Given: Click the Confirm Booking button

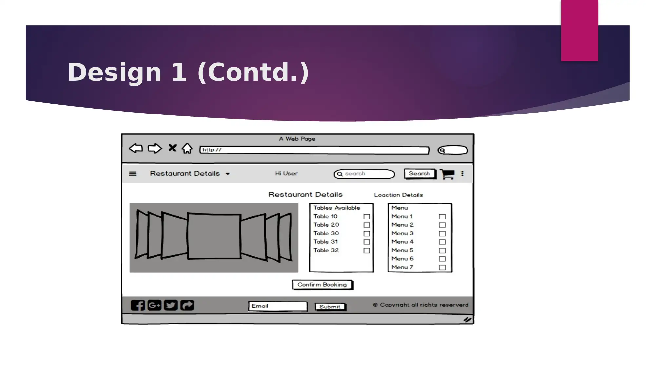Looking at the screenshot, I should (322, 284).
